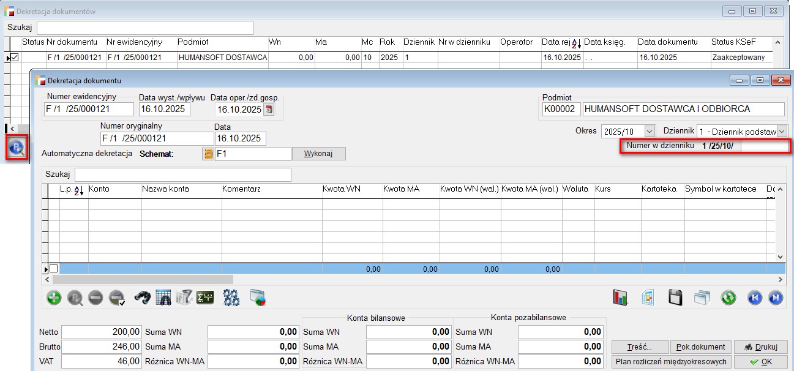
Task: Click the black floppy disk save icon
Action: (x=675, y=298)
